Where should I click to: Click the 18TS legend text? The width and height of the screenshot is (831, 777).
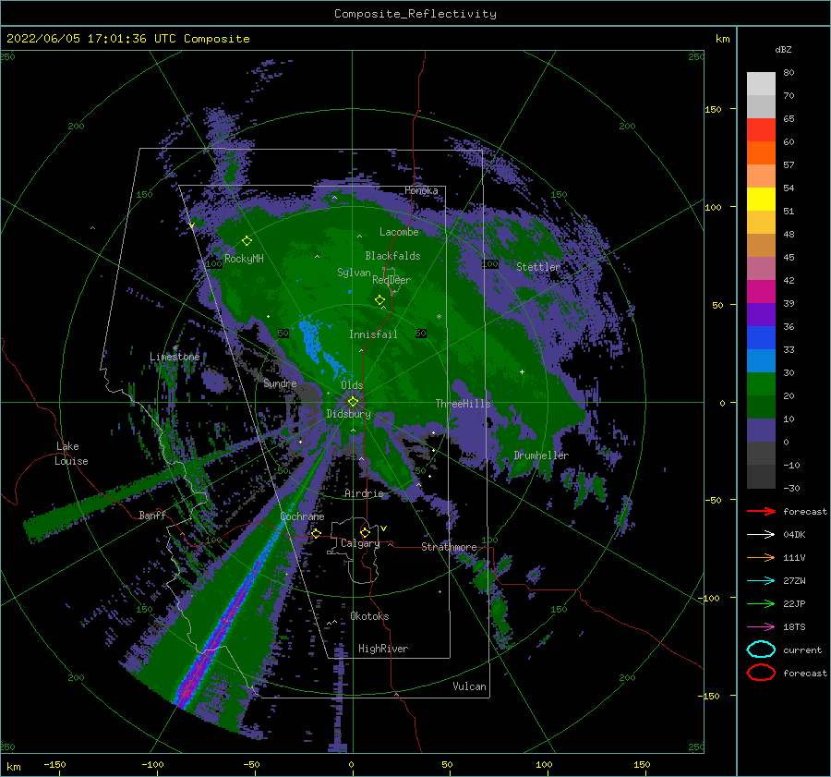(x=794, y=626)
